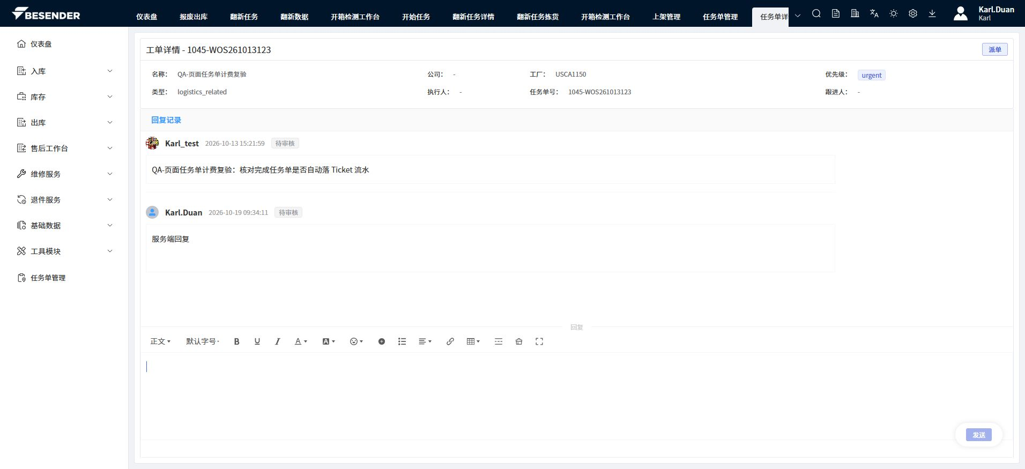Open the document icon in the top bar
The width and height of the screenshot is (1025, 469).
pyautogui.click(x=836, y=14)
